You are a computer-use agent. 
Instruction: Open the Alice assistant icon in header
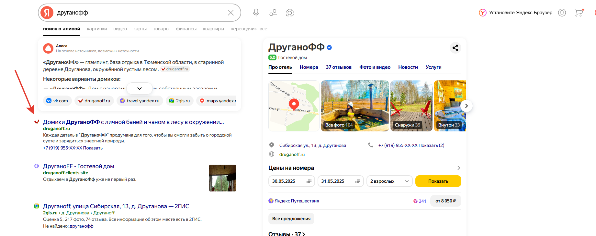(562, 13)
